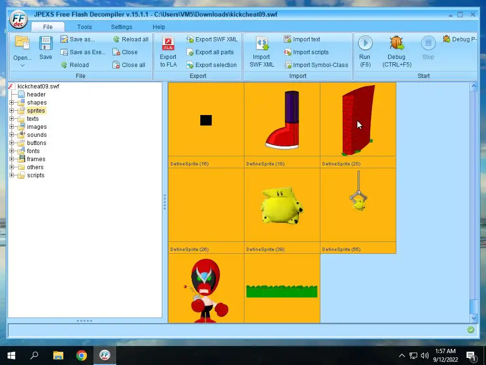Click the preview scrollbar up arrow
Image resolution: width=486 pixels, height=365 pixels.
(474, 86)
